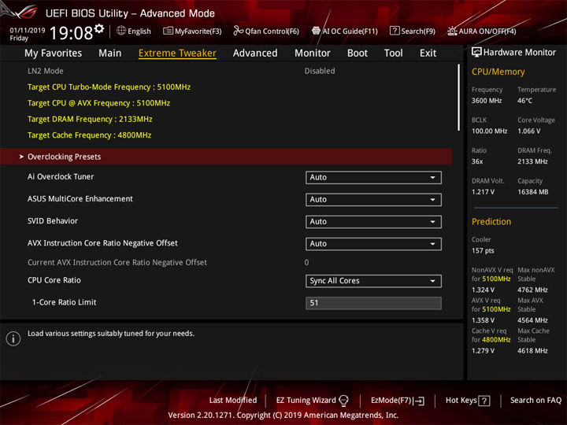Click the CPU/Memory heading
The width and height of the screenshot is (567, 425).
click(x=498, y=72)
